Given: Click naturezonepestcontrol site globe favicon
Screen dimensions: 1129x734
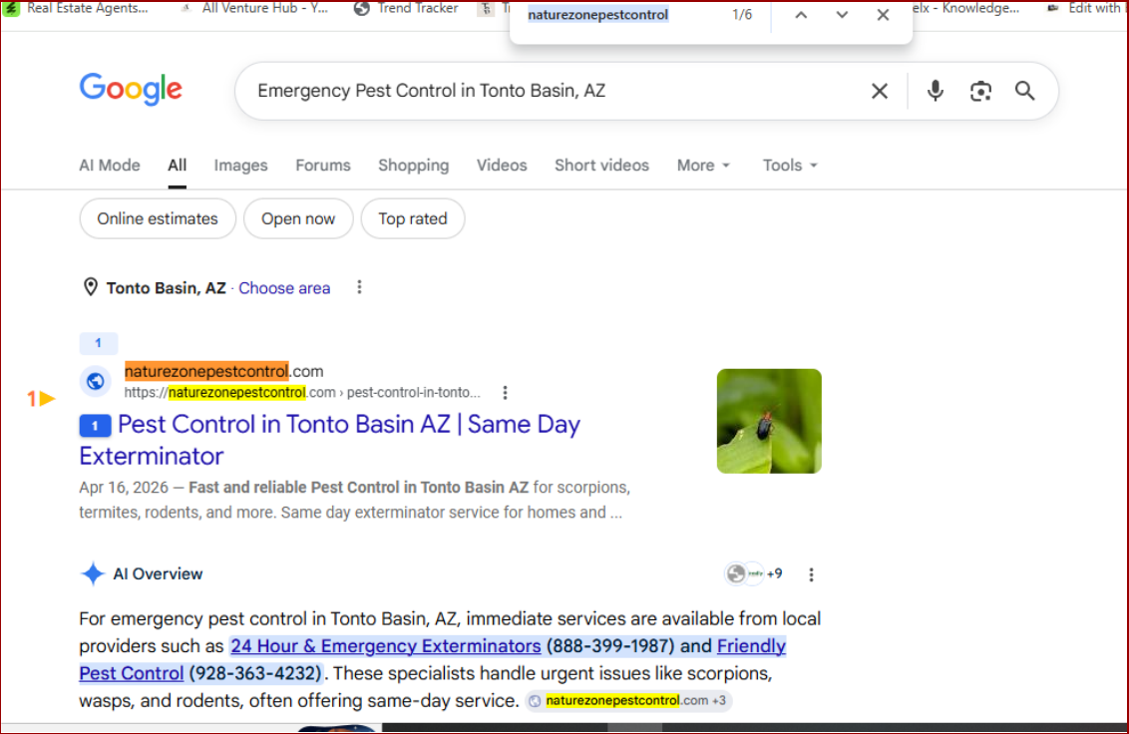Looking at the screenshot, I should [x=95, y=381].
